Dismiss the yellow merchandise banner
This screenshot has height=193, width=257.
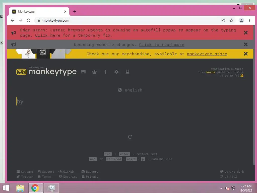pyautogui.click(x=245, y=54)
